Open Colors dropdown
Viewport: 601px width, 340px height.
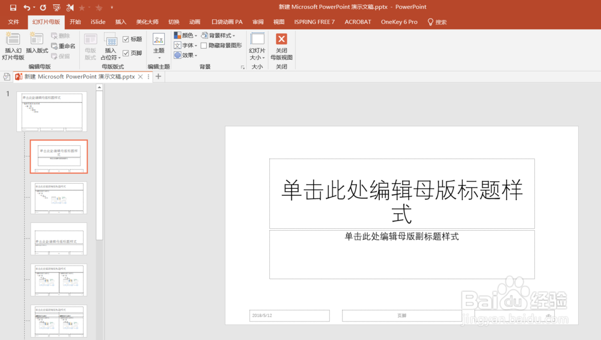186,35
